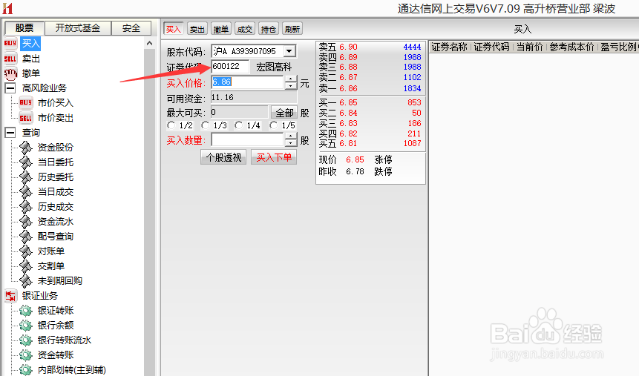Click the red 银证业务 transfer icon

tap(10, 296)
